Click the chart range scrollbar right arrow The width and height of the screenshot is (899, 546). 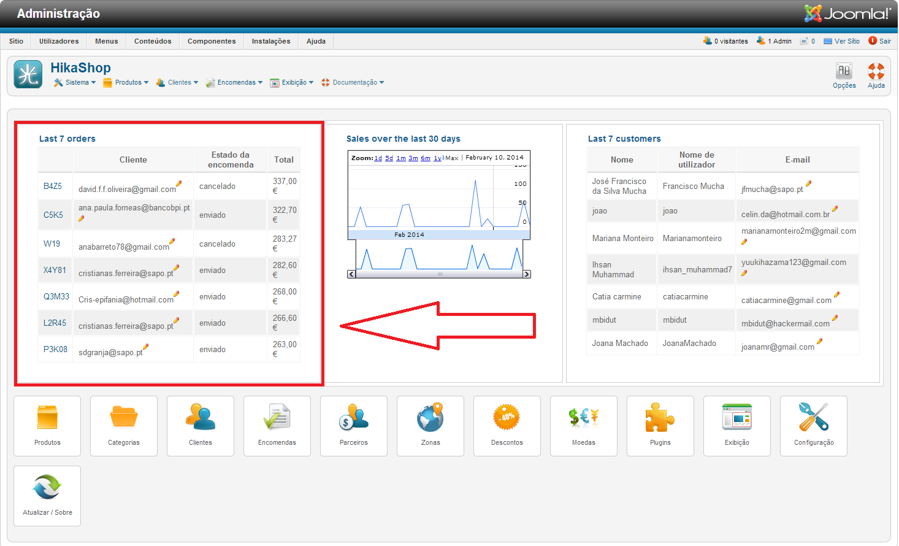pyautogui.click(x=527, y=274)
